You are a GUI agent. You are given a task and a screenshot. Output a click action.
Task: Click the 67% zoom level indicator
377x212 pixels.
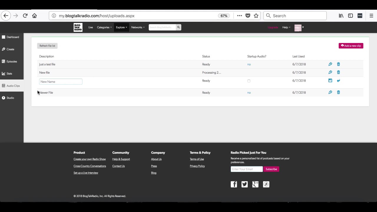(224, 16)
